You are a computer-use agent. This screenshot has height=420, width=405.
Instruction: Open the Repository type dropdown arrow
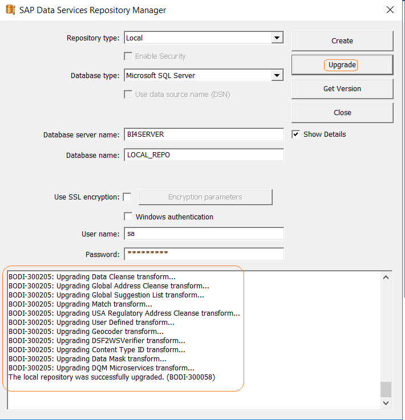[x=277, y=38]
